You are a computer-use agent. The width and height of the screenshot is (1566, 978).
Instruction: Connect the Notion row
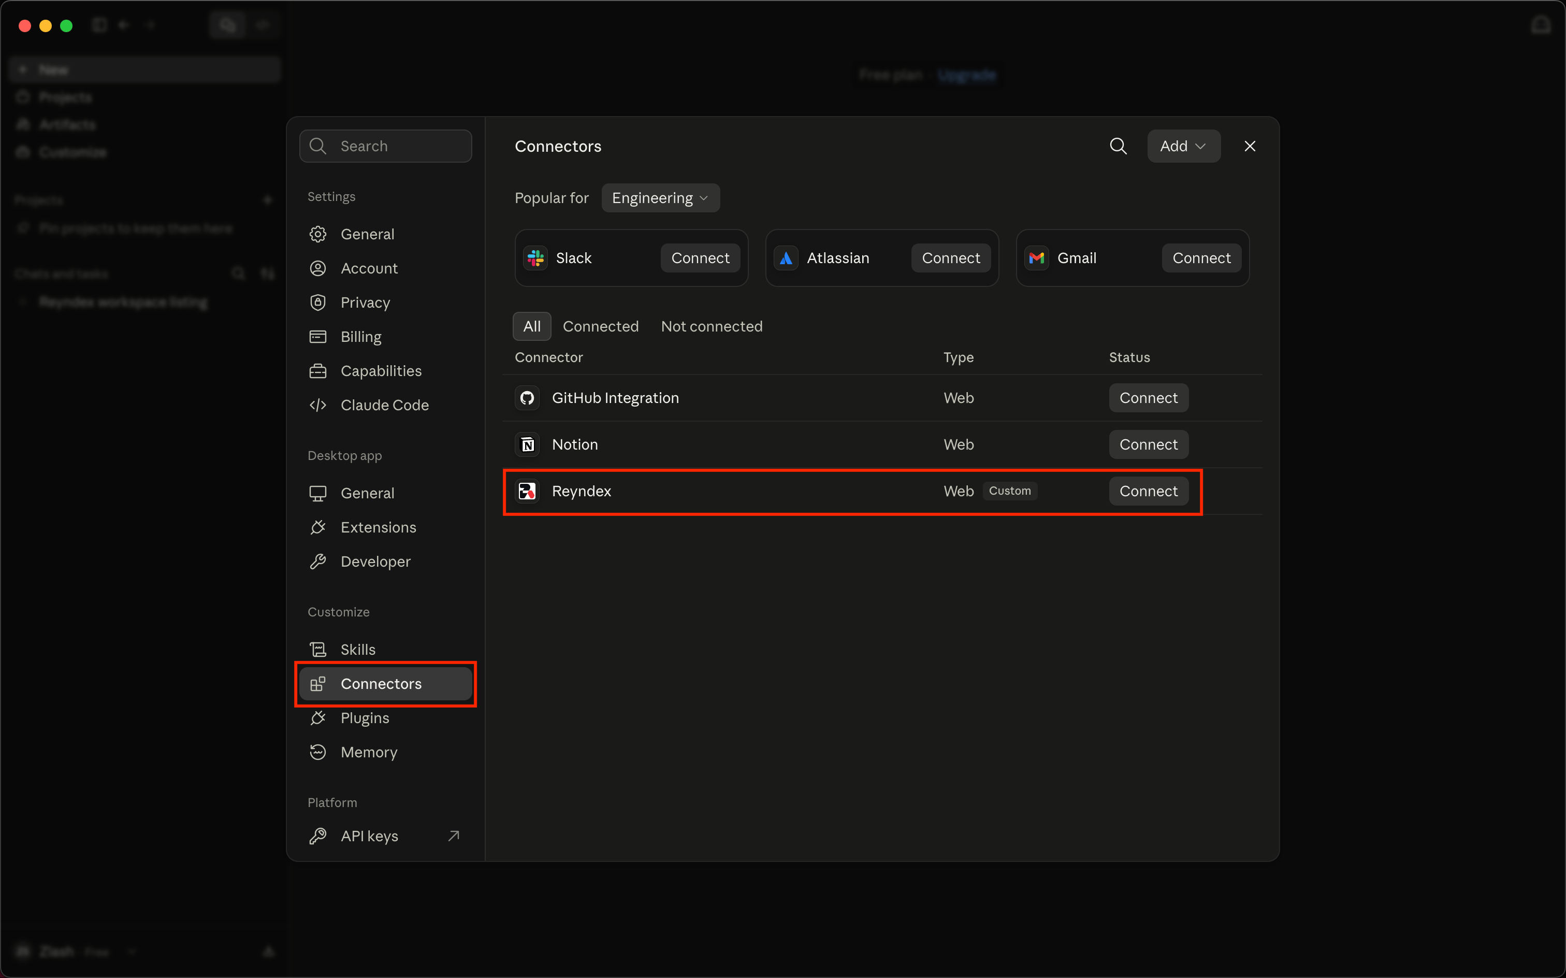1148,444
